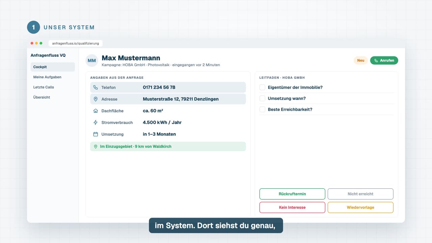Click the 'Anfragenfluss VQ' app title
432x243 pixels.
click(x=48, y=55)
